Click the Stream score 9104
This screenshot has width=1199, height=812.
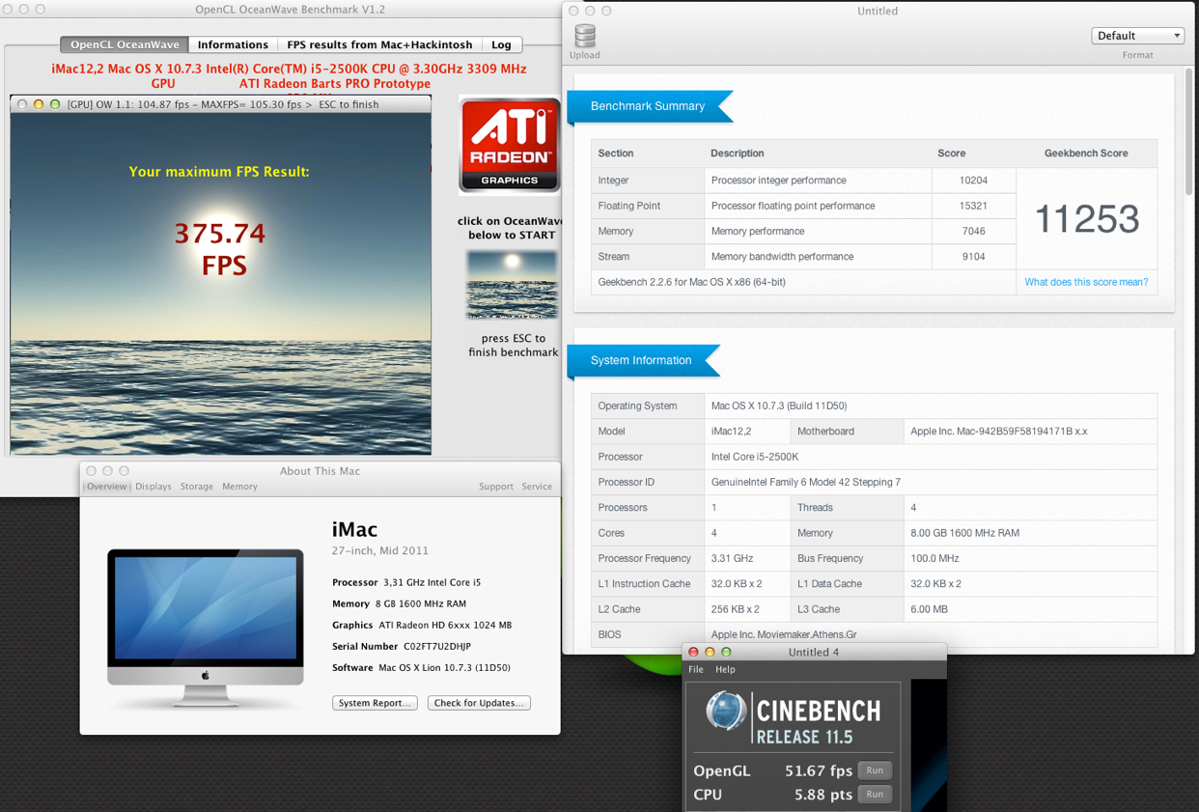click(973, 257)
